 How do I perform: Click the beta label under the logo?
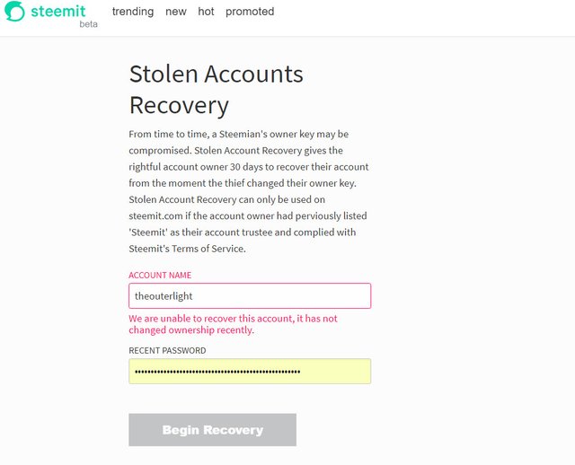point(88,24)
